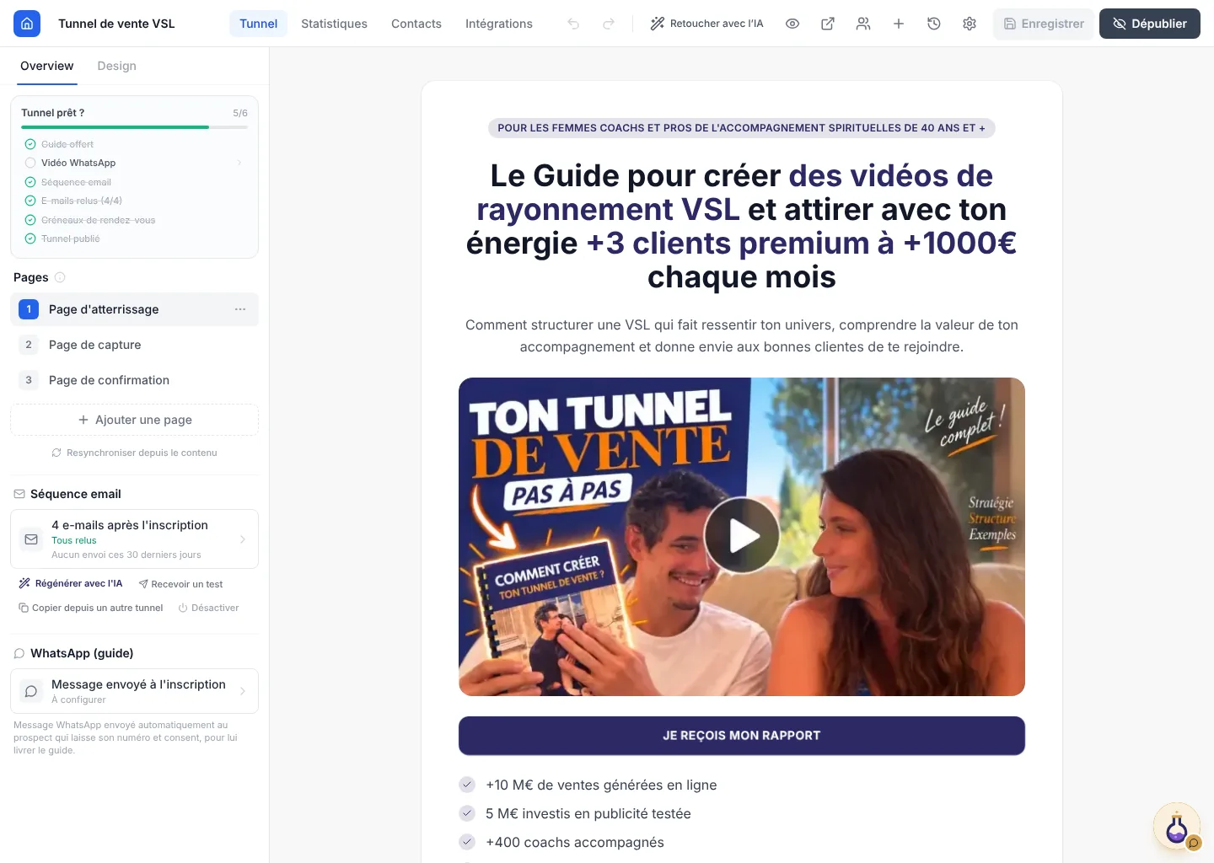Viewport: 1214px width, 863px height.
Task: Click the Dépublier button
Action: [1150, 24]
